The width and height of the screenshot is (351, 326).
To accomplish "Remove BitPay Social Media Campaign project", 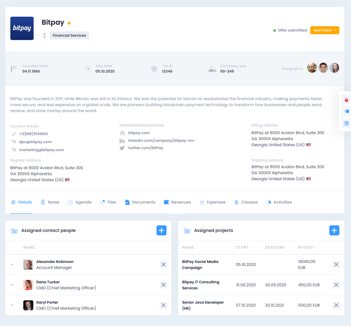I will click(336, 264).
